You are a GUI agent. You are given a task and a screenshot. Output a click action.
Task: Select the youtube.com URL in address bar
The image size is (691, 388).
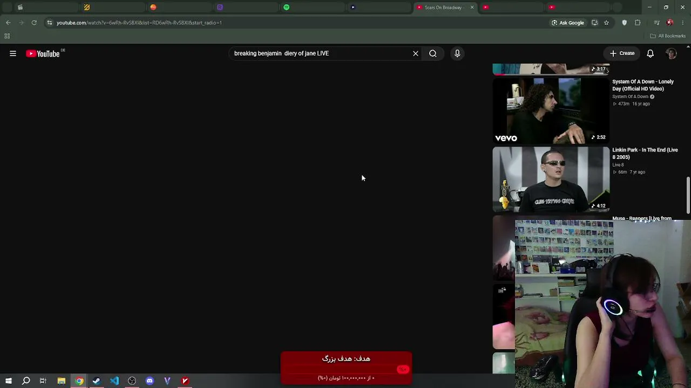[x=139, y=23]
